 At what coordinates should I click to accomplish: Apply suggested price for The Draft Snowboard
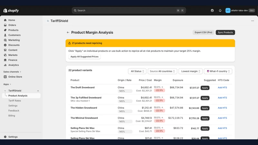pos(205,88)
